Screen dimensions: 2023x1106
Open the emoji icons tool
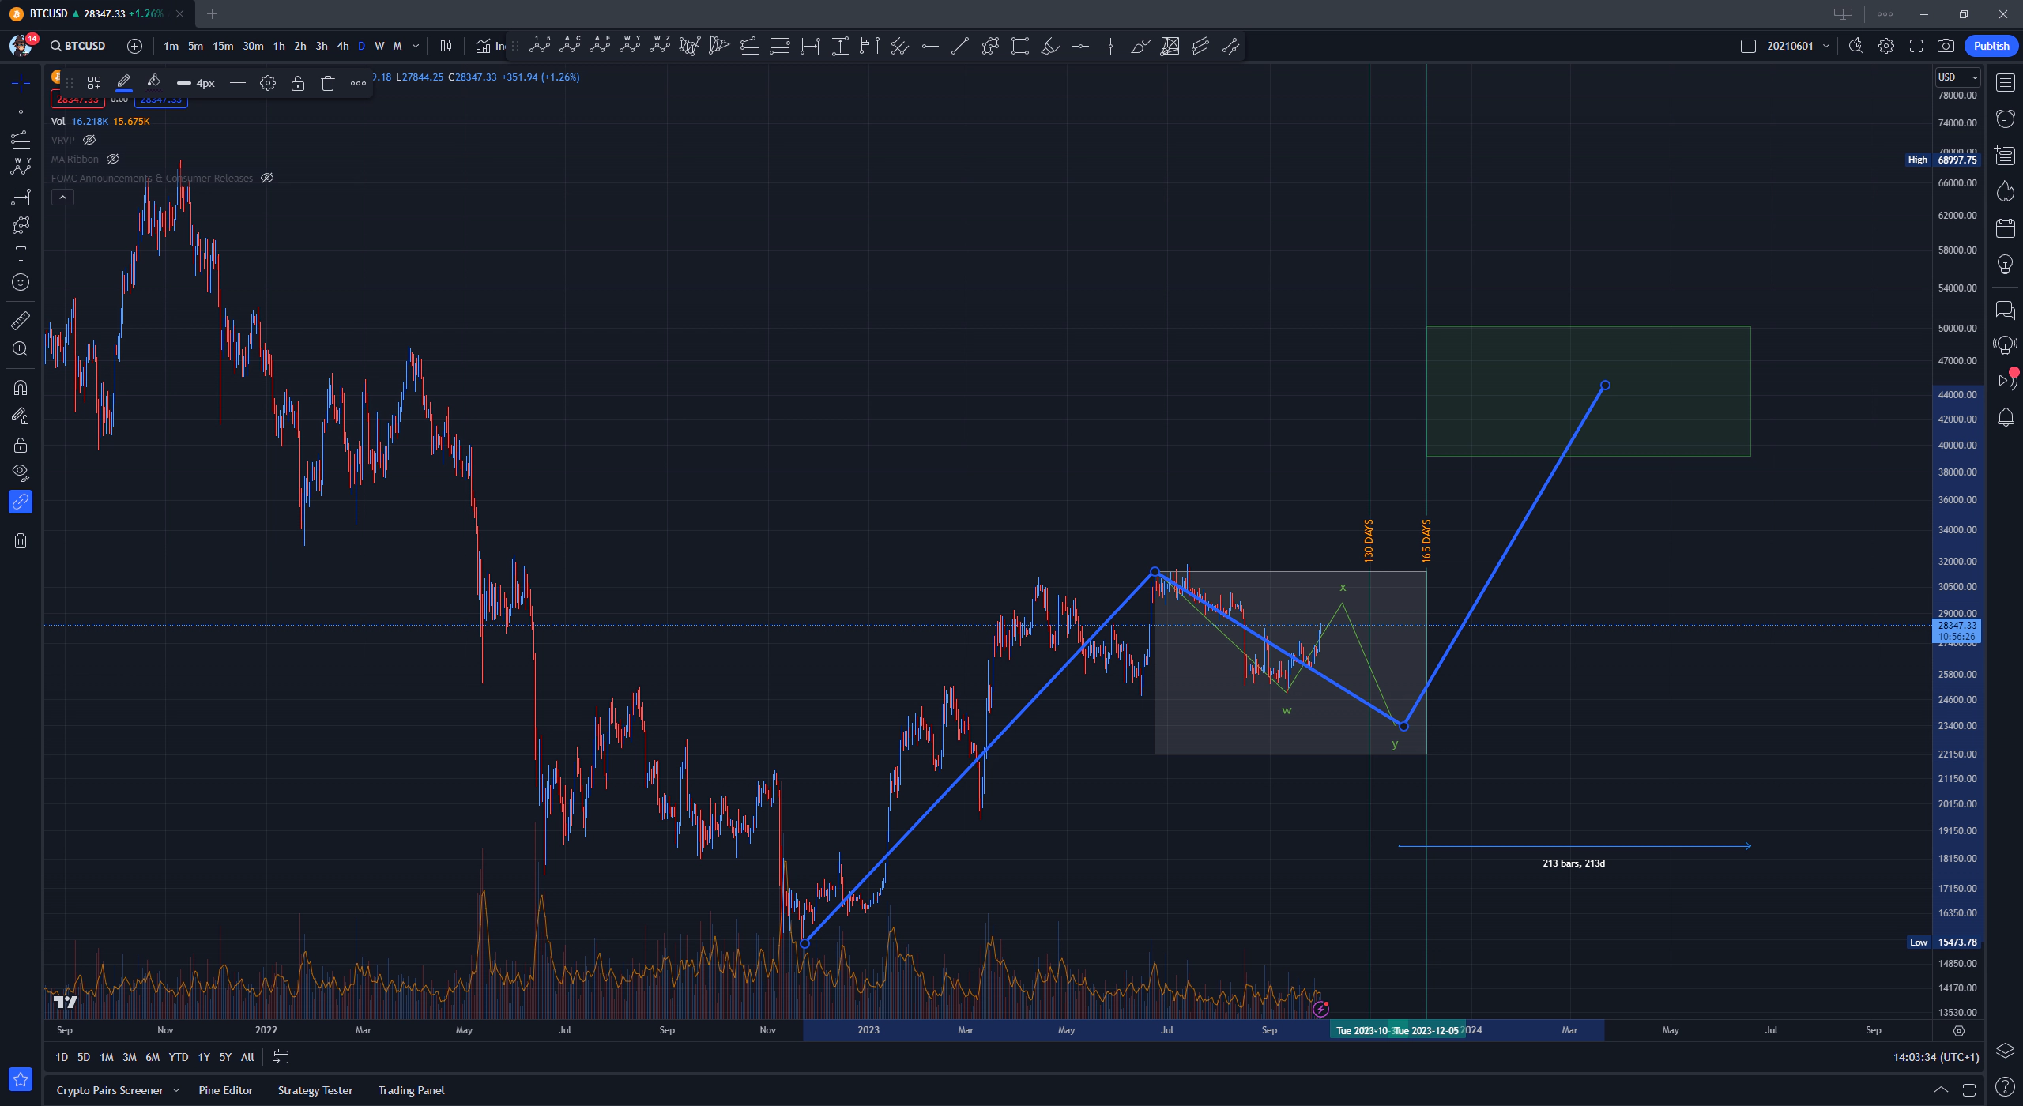pos(21,282)
